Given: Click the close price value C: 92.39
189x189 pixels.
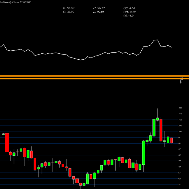Looking at the screenshot, I should (68, 12).
